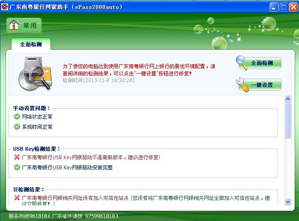Click the 检测时间 timestamp text

point(99,80)
